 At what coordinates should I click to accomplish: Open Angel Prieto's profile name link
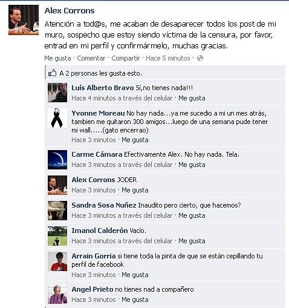coord(93,289)
